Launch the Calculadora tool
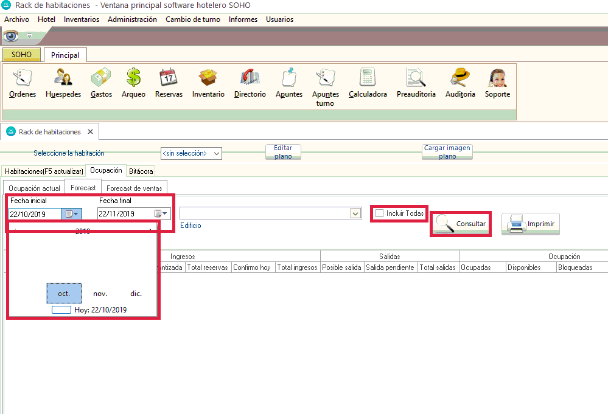 [368, 78]
